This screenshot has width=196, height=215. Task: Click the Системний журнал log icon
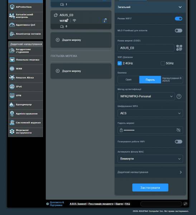12,123
